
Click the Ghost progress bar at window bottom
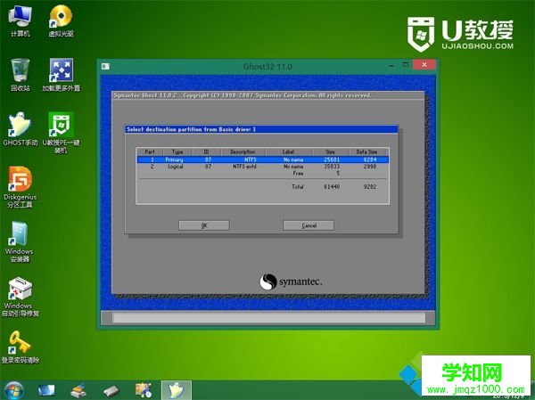pyautogui.click(x=268, y=318)
